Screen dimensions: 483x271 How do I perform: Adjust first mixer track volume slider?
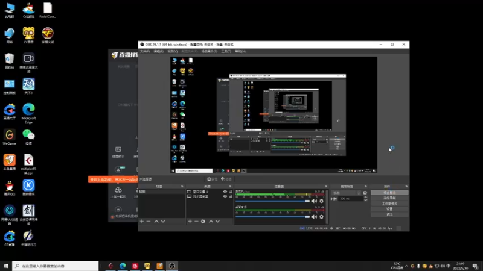[273, 201]
